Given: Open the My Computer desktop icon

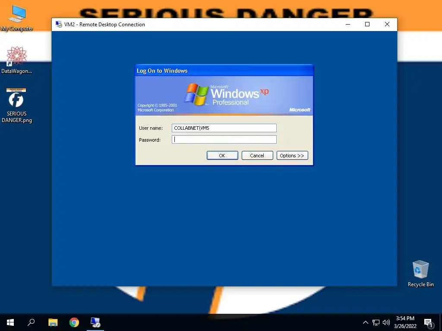Looking at the screenshot, I should [17, 17].
